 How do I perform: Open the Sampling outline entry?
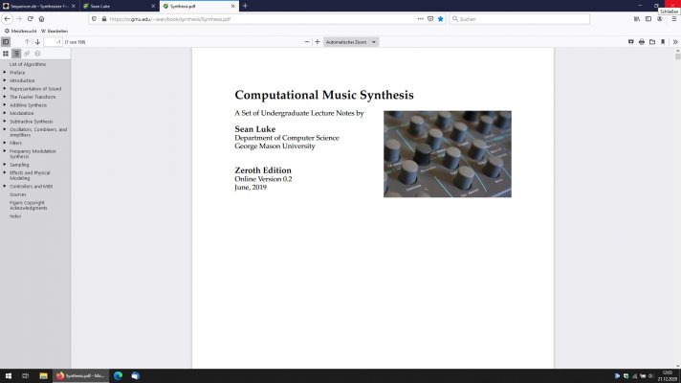[x=19, y=165]
